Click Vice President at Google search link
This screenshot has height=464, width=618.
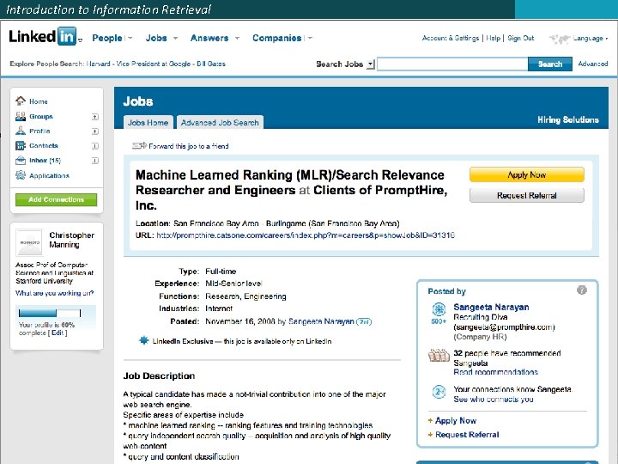154,64
